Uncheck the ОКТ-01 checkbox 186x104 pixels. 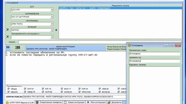click(x=25, y=89)
